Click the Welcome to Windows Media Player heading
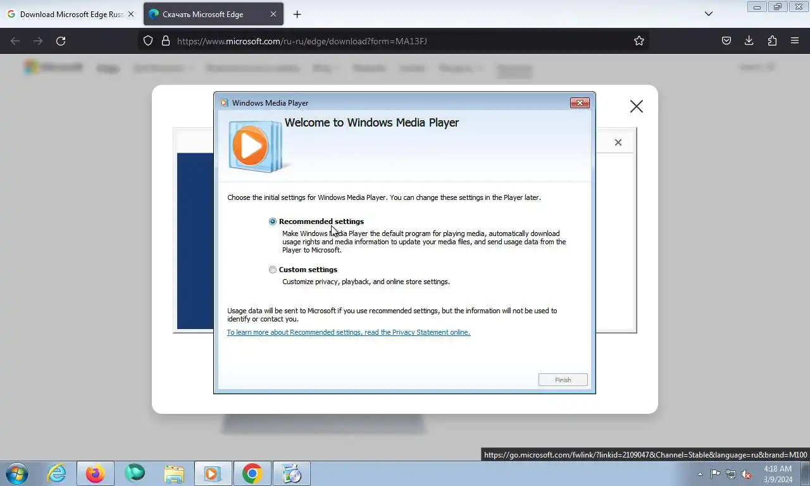 tap(371, 123)
